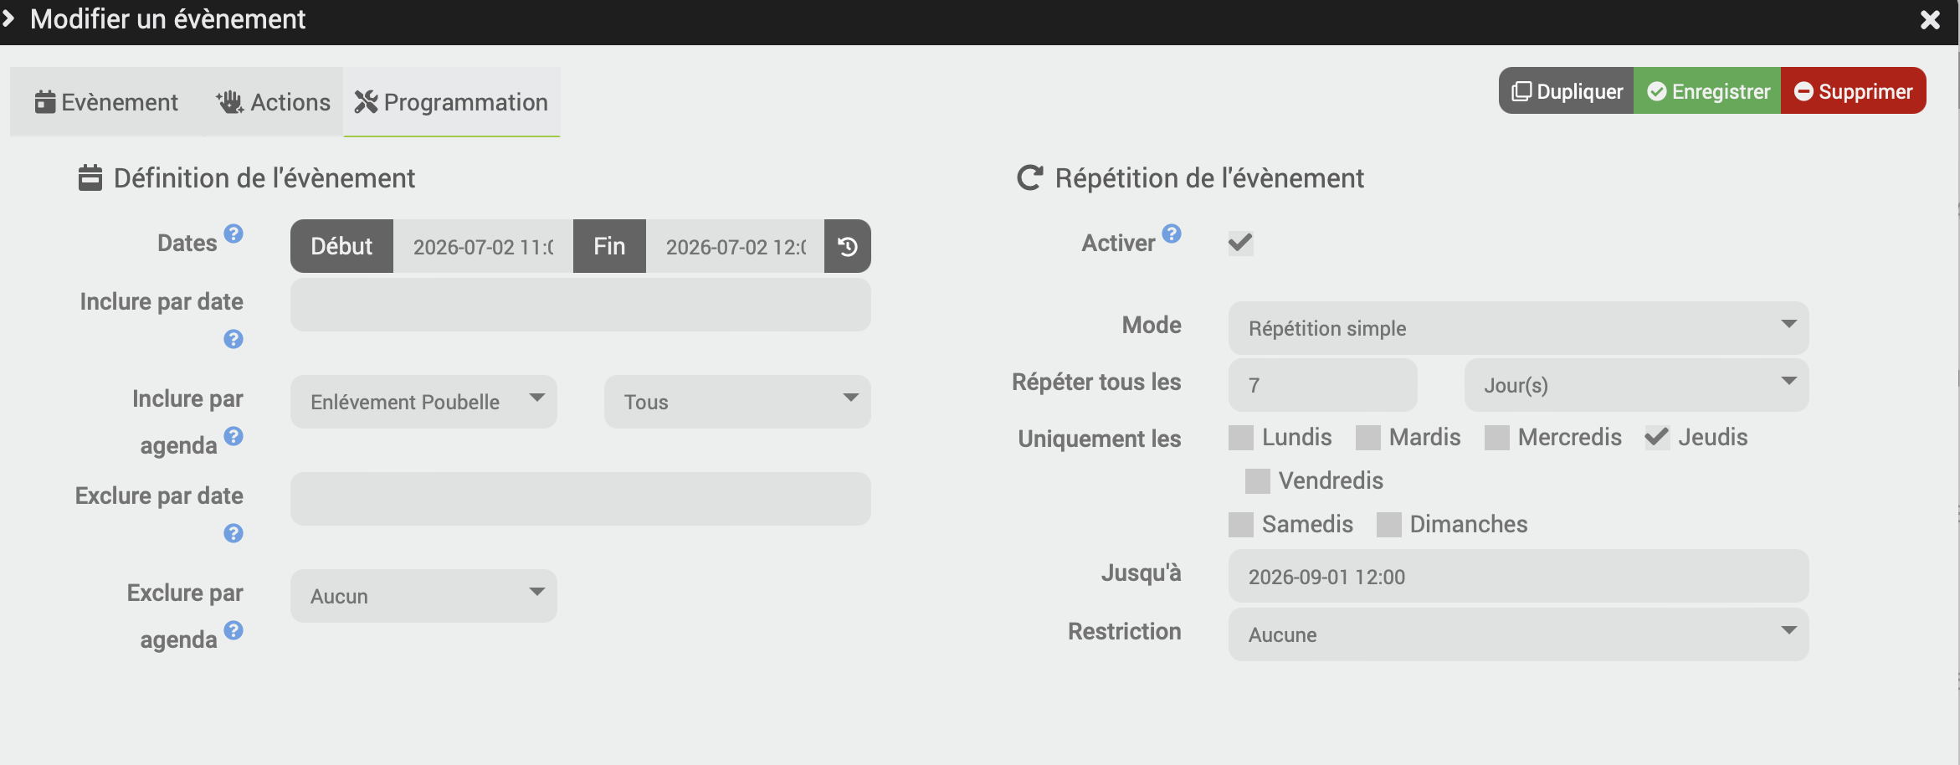
Task: Open the Actions tab
Action: click(x=274, y=102)
